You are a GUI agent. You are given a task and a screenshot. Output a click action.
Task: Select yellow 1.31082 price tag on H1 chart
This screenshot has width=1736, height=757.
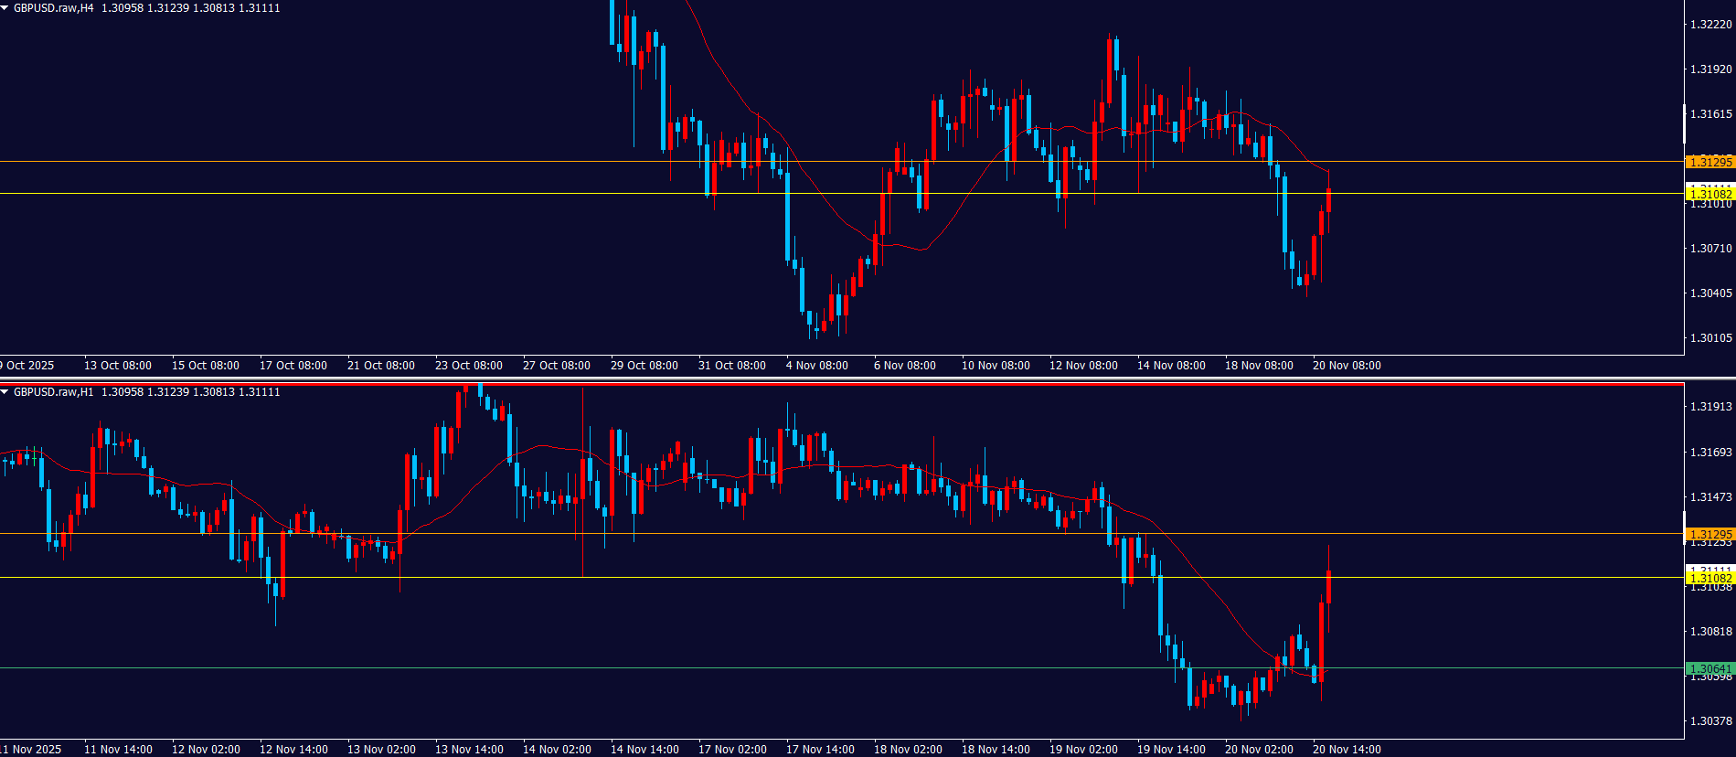click(1709, 578)
